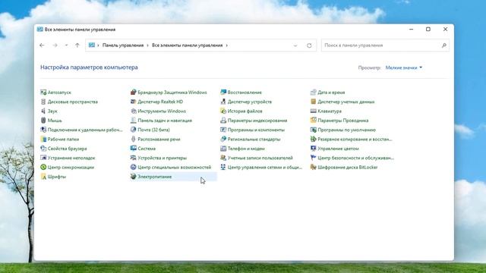Open the История файлов icon
Viewport: 486px width, 273px height.
pos(223,111)
